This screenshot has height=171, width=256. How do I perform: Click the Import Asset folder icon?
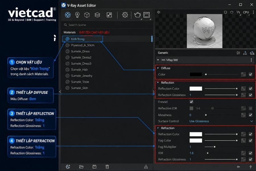81,167
